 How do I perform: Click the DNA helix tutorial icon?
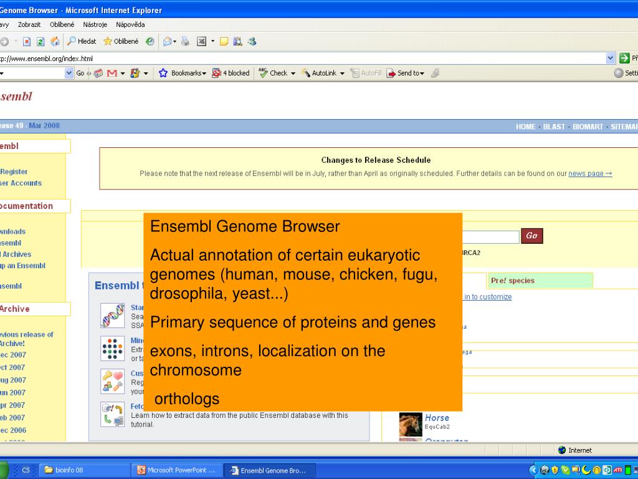pyautogui.click(x=112, y=315)
